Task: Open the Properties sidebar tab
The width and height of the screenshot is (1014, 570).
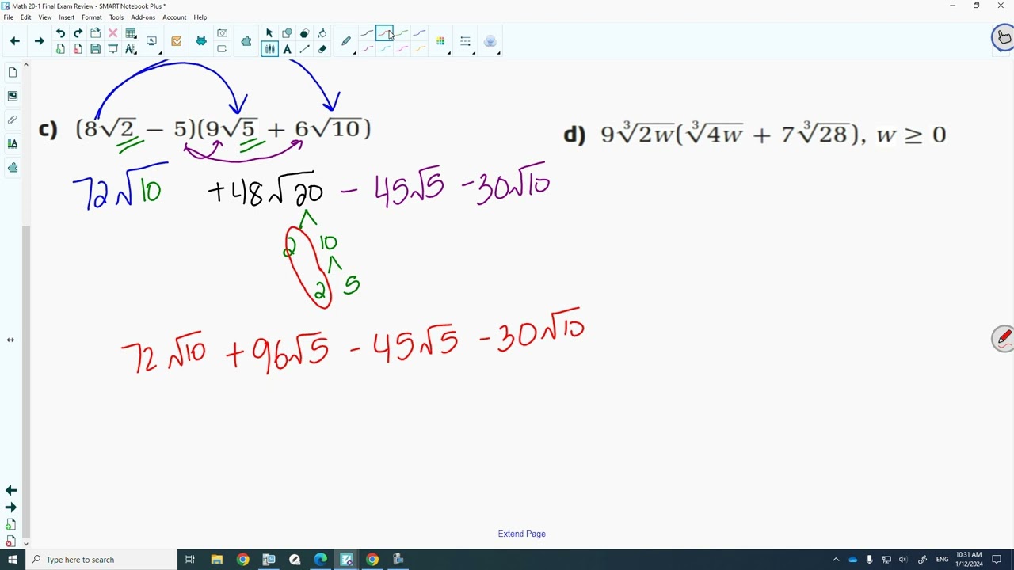Action: 13,143
